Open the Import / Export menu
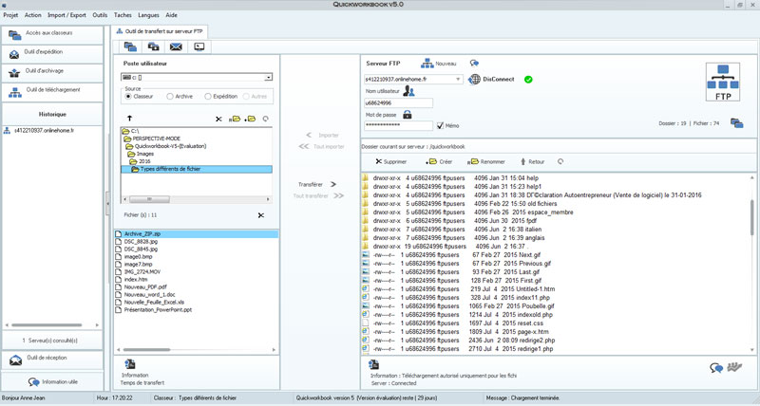Image resolution: width=760 pixels, height=406 pixels. pos(65,16)
